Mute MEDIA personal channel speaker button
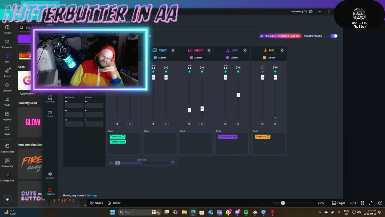The image size is (385, 217). pyautogui.click(x=189, y=124)
